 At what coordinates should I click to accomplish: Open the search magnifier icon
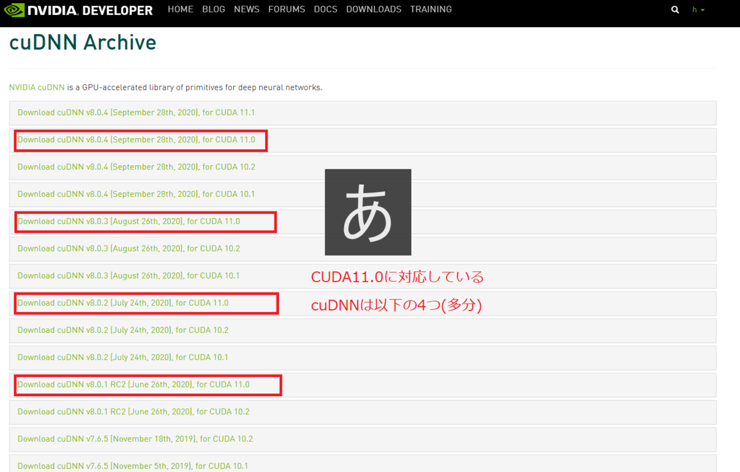(x=675, y=10)
